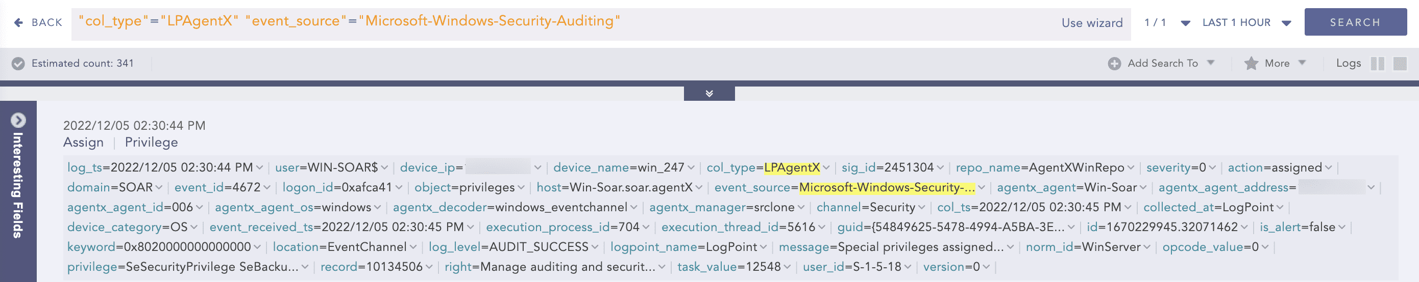Screen dimensions: 1419x282
Task: Collapse panel with double chevron handle
Action: (709, 94)
